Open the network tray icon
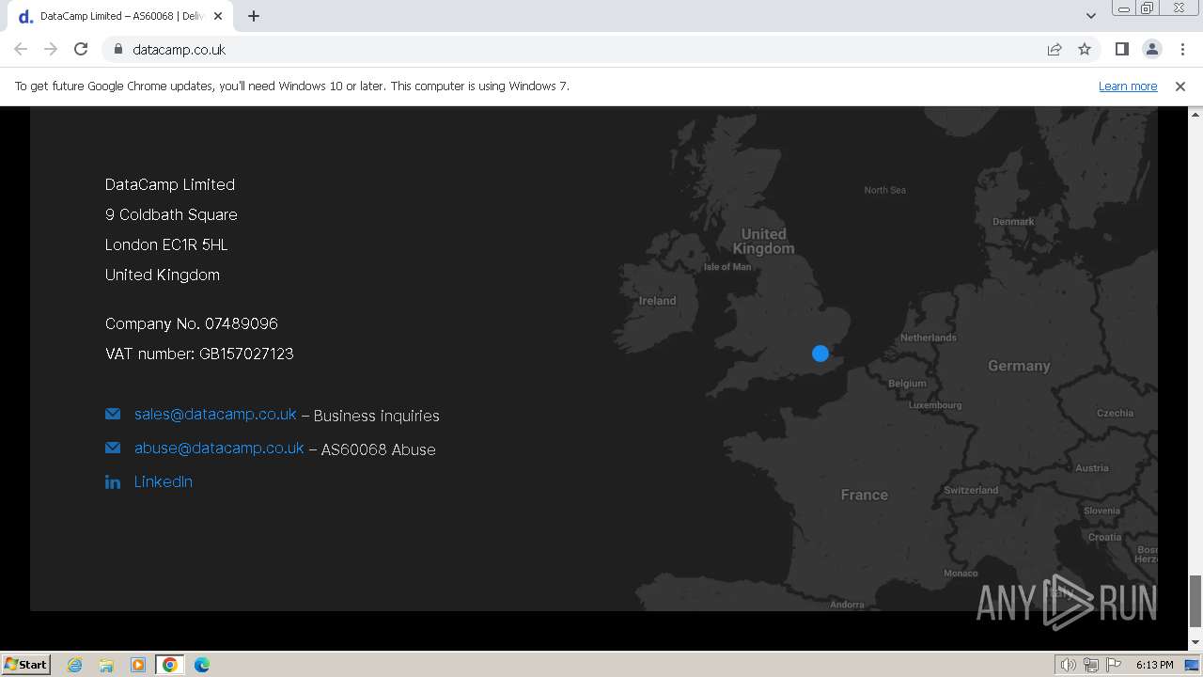The image size is (1203, 677). pos(1091,665)
